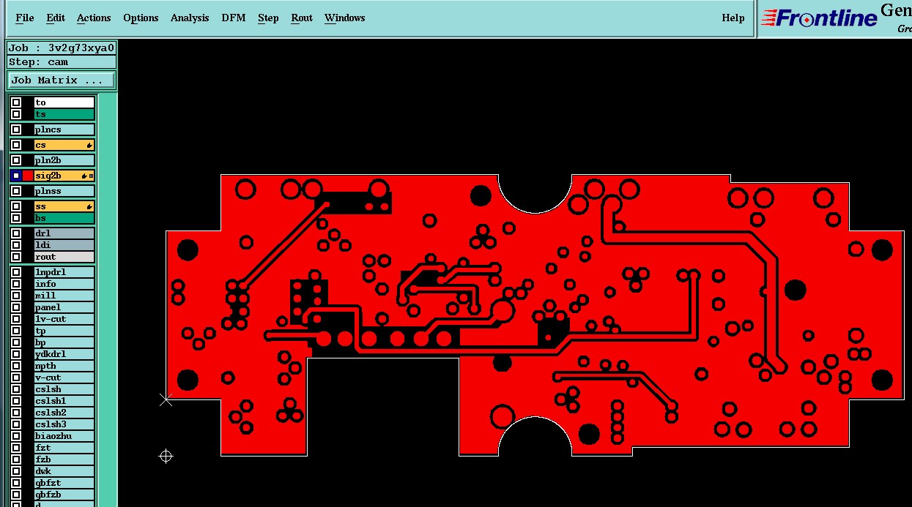The image size is (912, 507).
Task: Select the v-cut layer in list
Action: 64,378
